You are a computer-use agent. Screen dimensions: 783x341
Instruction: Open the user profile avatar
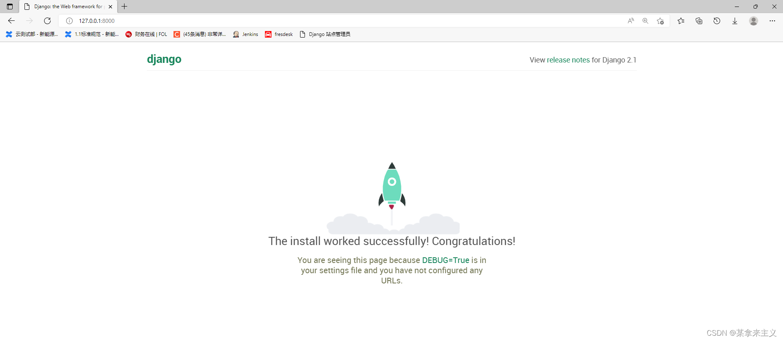[x=754, y=21]
